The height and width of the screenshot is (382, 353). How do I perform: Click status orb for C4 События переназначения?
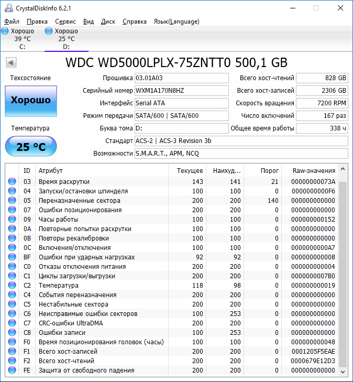(x=12, y=295)
